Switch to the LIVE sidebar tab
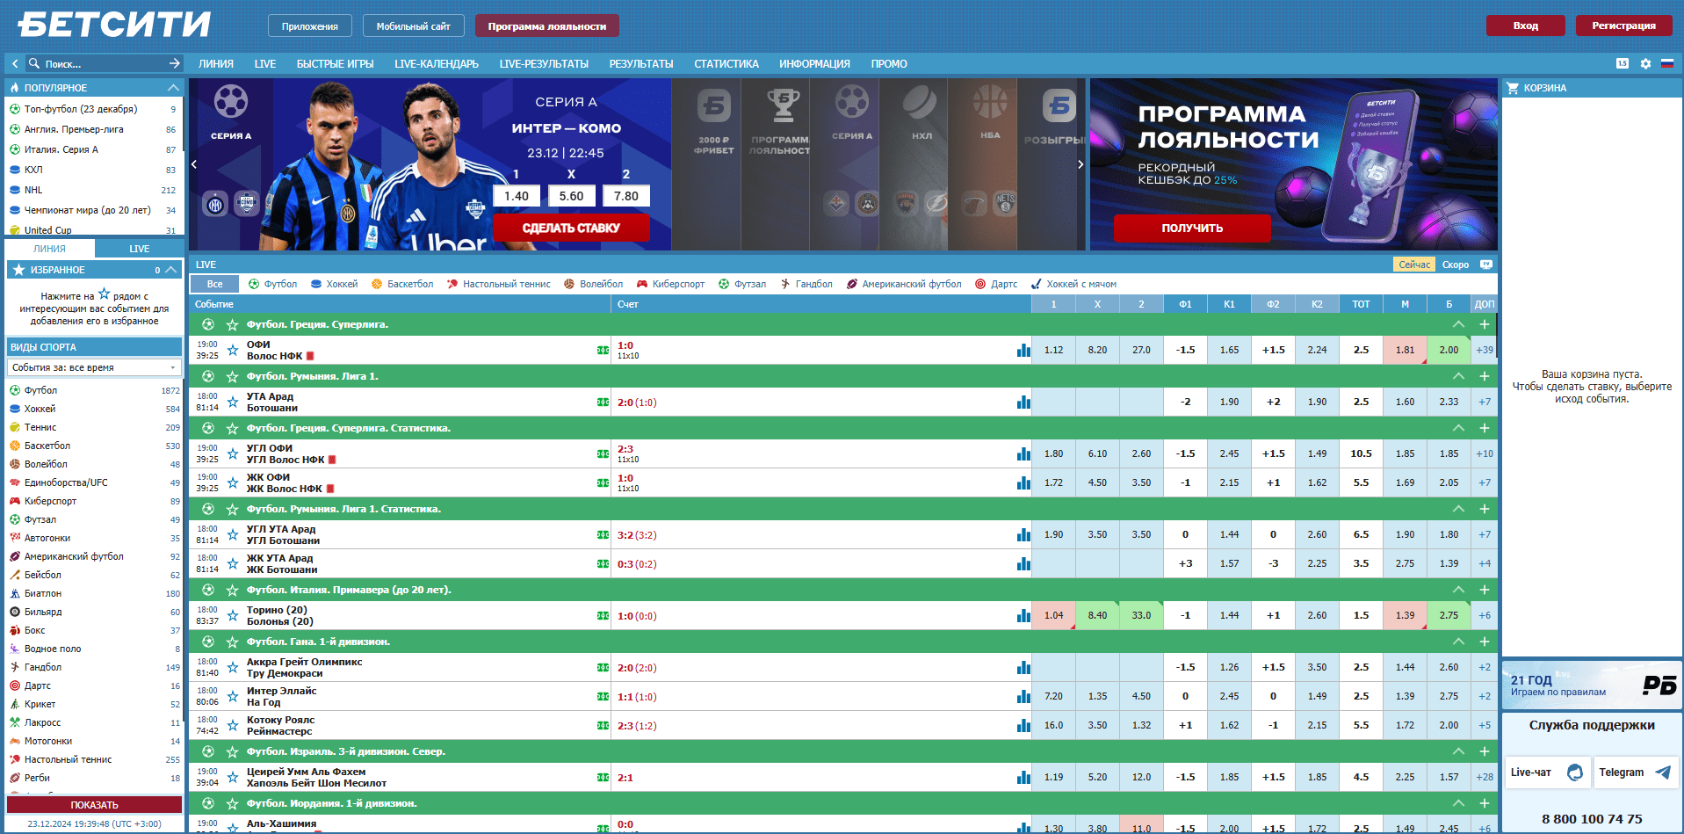The width and height of the screenshot is (1684, 834). coord(140,249)
